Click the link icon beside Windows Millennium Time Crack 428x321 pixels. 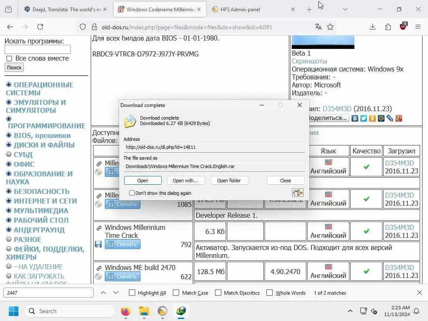tap(99, 228)
